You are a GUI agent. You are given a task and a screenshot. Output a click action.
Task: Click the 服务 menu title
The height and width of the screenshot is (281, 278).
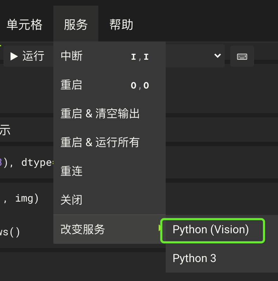tap(76, 24)
